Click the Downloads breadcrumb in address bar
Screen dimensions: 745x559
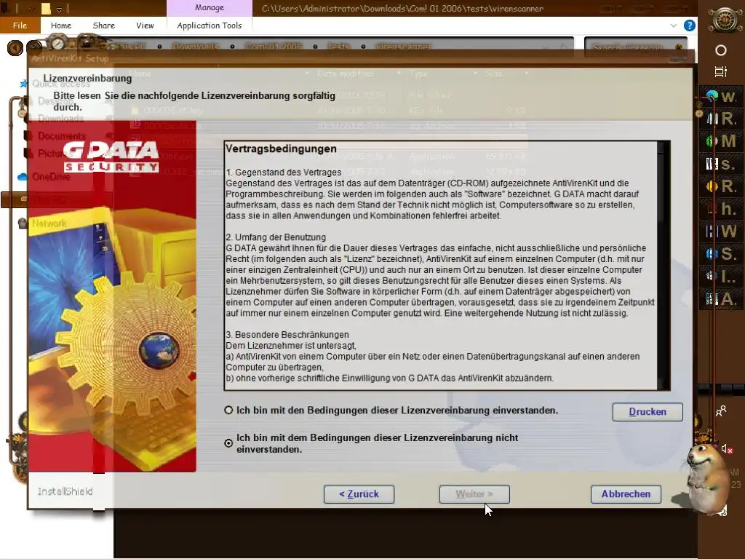pyautogui.click(x=195, y=47)
